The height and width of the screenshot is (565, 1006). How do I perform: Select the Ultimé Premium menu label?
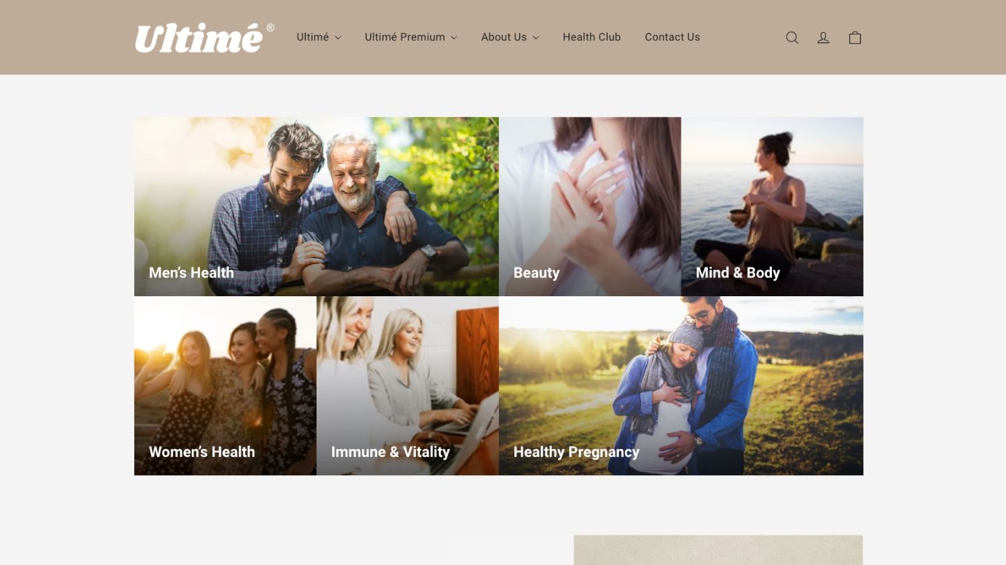click(404, 37)
